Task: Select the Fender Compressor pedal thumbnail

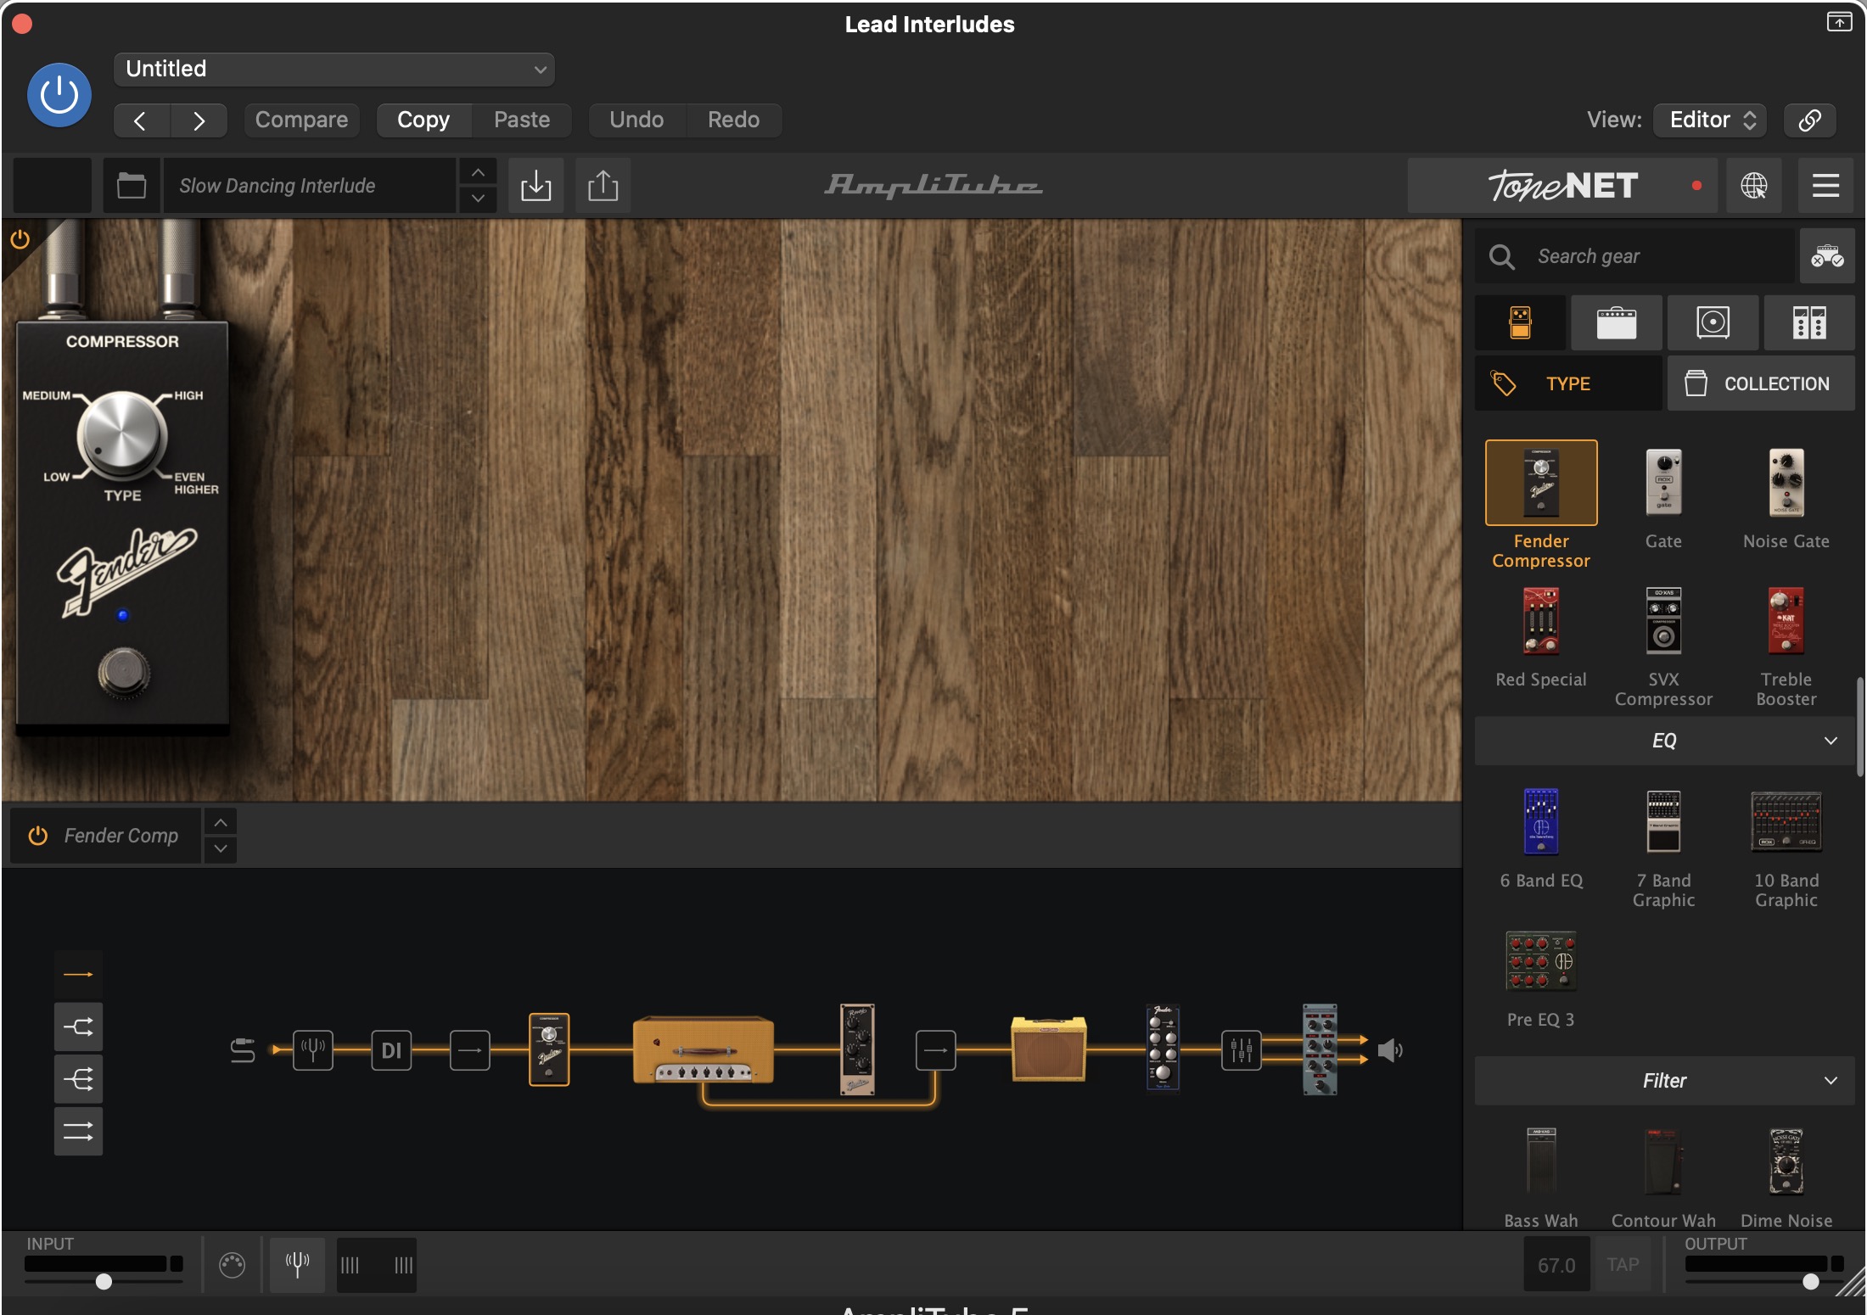Action: tap(1541, 483)
